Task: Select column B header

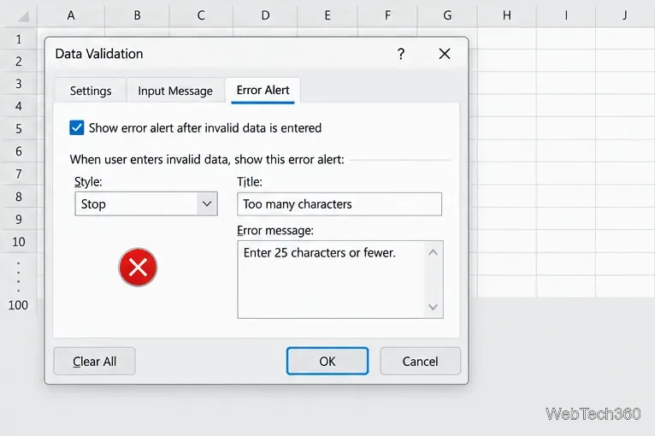Action: 137,15
